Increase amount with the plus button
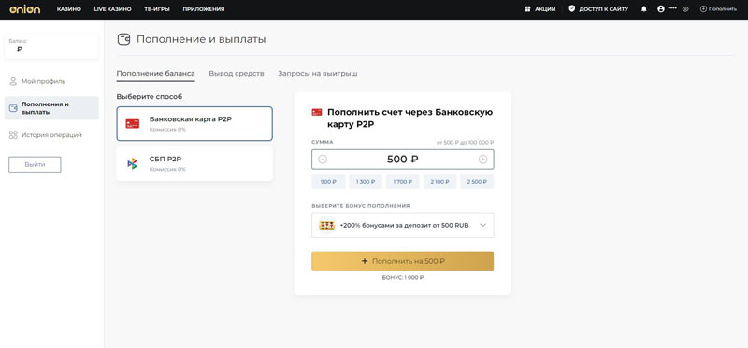 click(x=482, y=160)
